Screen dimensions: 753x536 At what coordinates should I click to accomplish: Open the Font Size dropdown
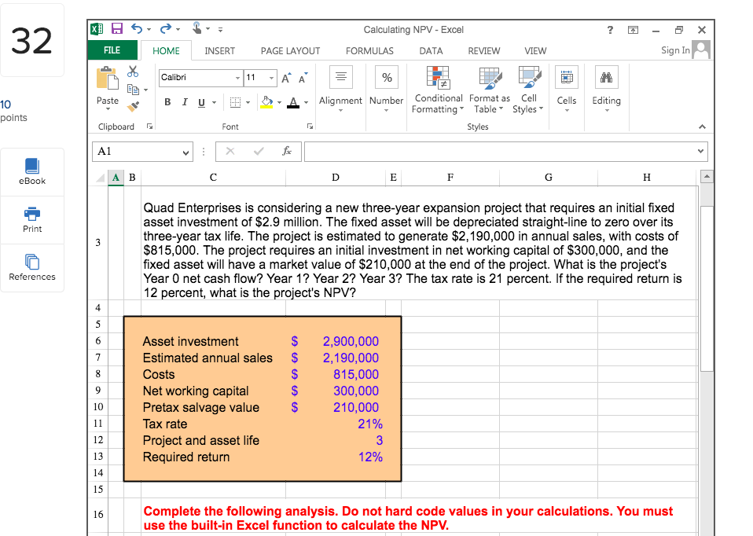click(272, 79)
